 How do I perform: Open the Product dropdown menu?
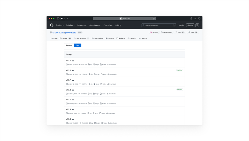pos(60,25)
